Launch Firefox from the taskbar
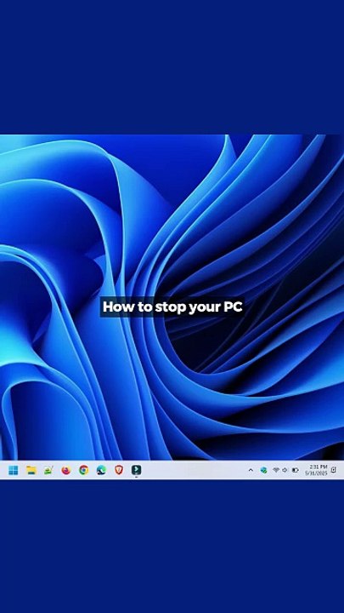Screen dimensions: 344x613 pyautogui.click(x=66, y=470)
